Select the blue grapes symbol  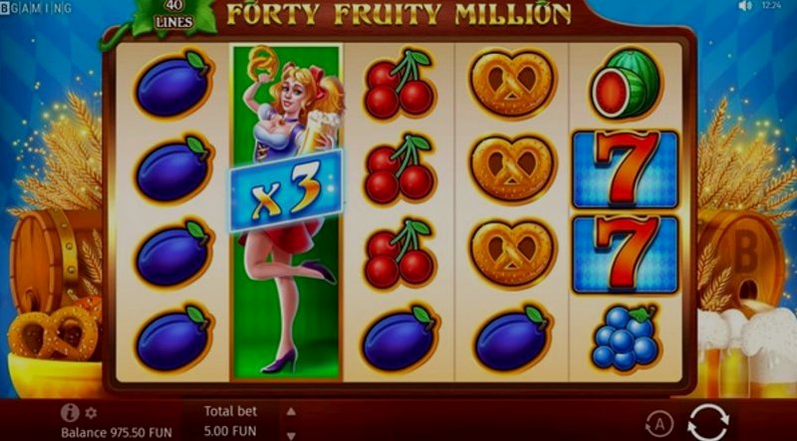pos(626,337)
